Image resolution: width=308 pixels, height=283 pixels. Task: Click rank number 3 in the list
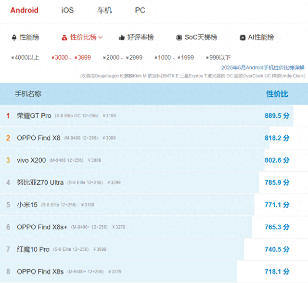(x=8, y=160)
